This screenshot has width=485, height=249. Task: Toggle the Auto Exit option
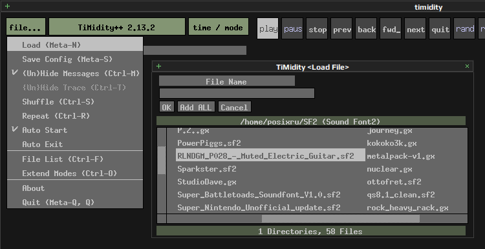coord(75,144)
